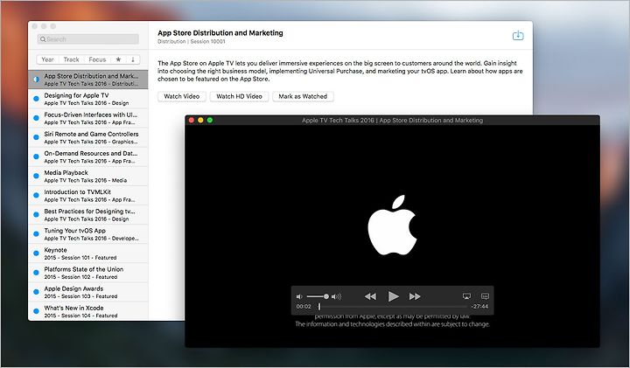Select Media Playback session
The image size is (630, 368).
point(88,176)
